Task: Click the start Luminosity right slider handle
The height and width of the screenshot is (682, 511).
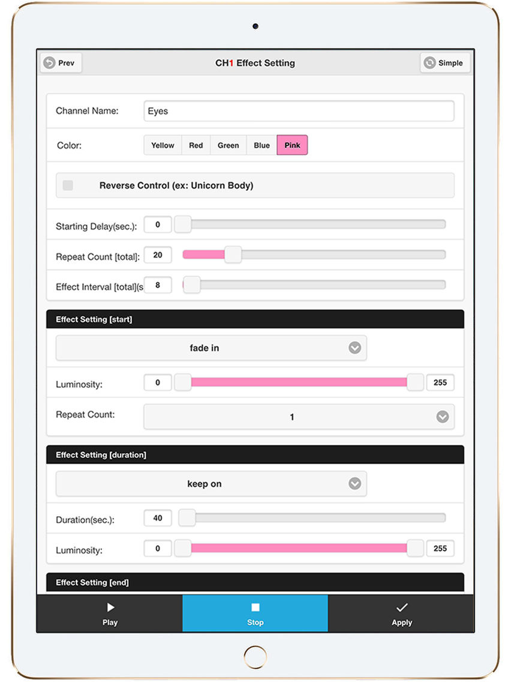Action: 416,382
